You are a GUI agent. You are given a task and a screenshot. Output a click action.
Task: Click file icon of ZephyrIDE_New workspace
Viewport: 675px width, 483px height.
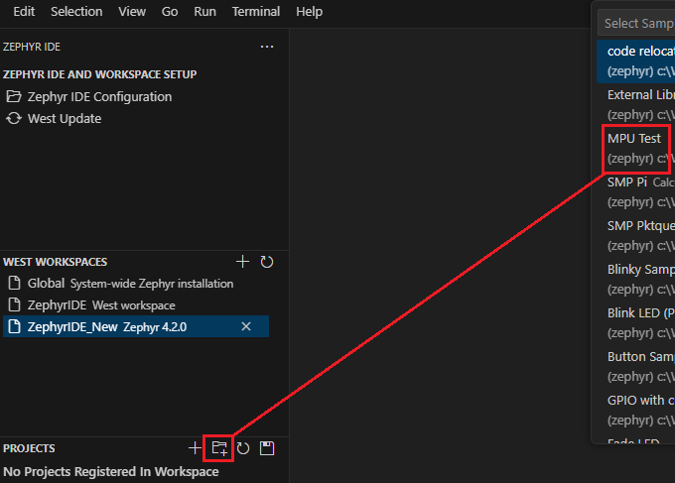pyautogui.click(x=14, y=326)
